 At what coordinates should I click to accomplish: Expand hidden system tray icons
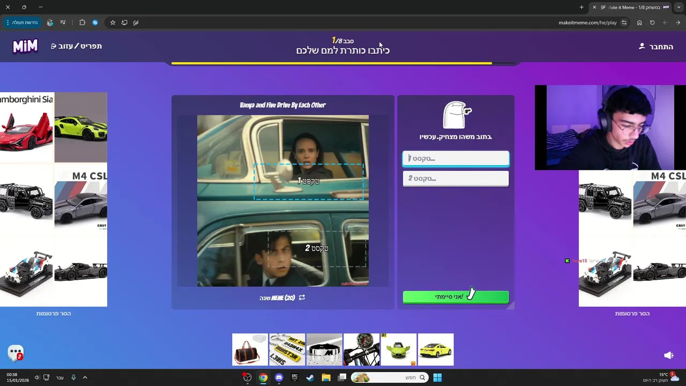point(85,377)
